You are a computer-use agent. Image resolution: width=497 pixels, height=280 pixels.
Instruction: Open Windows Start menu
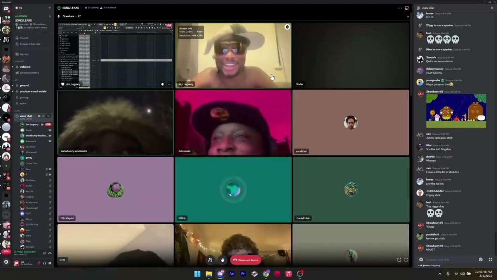point(197,274)
